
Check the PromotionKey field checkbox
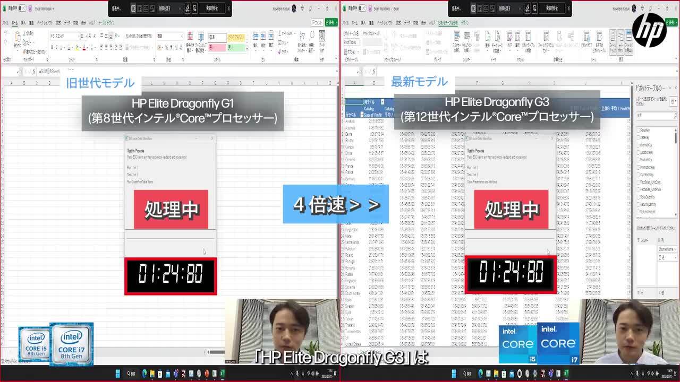(x=639, y=167)
